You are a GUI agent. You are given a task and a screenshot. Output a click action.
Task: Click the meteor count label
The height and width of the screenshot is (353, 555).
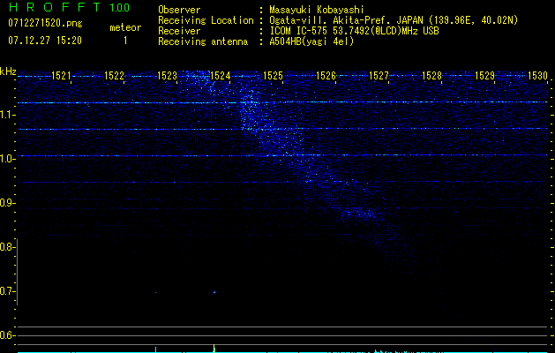coord(125,27)
